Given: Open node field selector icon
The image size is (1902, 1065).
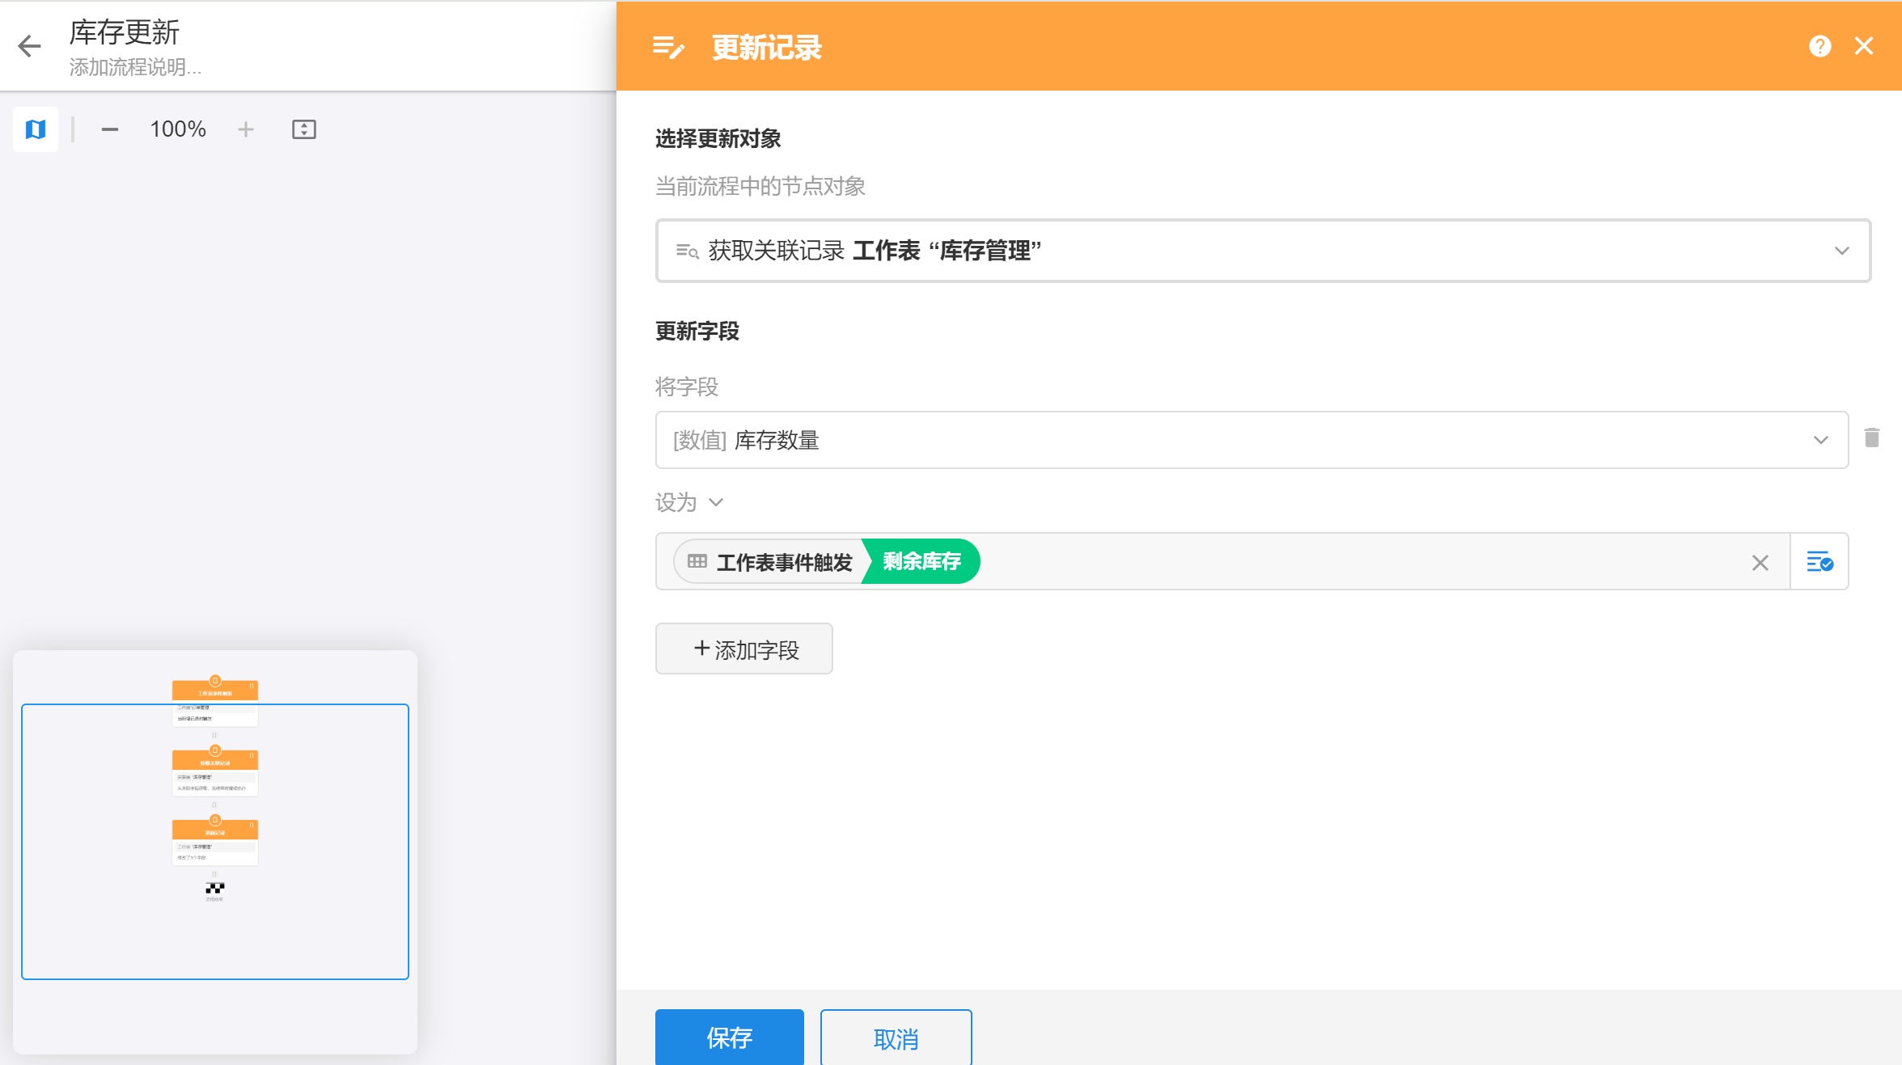Looking at the screenshot, I should (1820, 561).
